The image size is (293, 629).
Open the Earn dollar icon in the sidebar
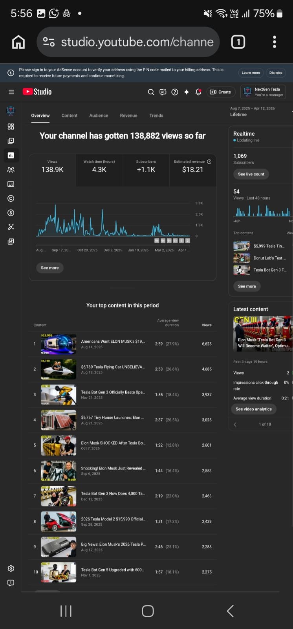coord(11,213)
